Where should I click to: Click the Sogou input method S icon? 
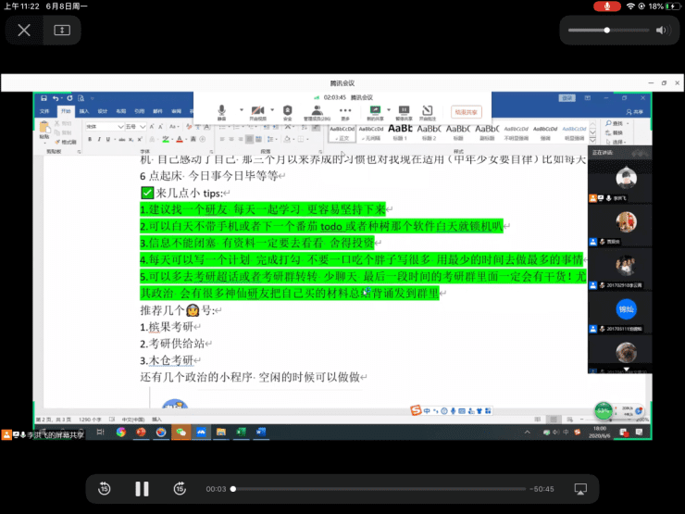click(417, 410)
